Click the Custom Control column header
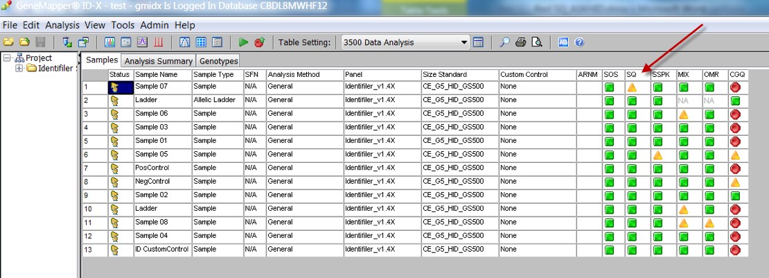Viewport: 769px width, 278px height. tap(538, 75)
